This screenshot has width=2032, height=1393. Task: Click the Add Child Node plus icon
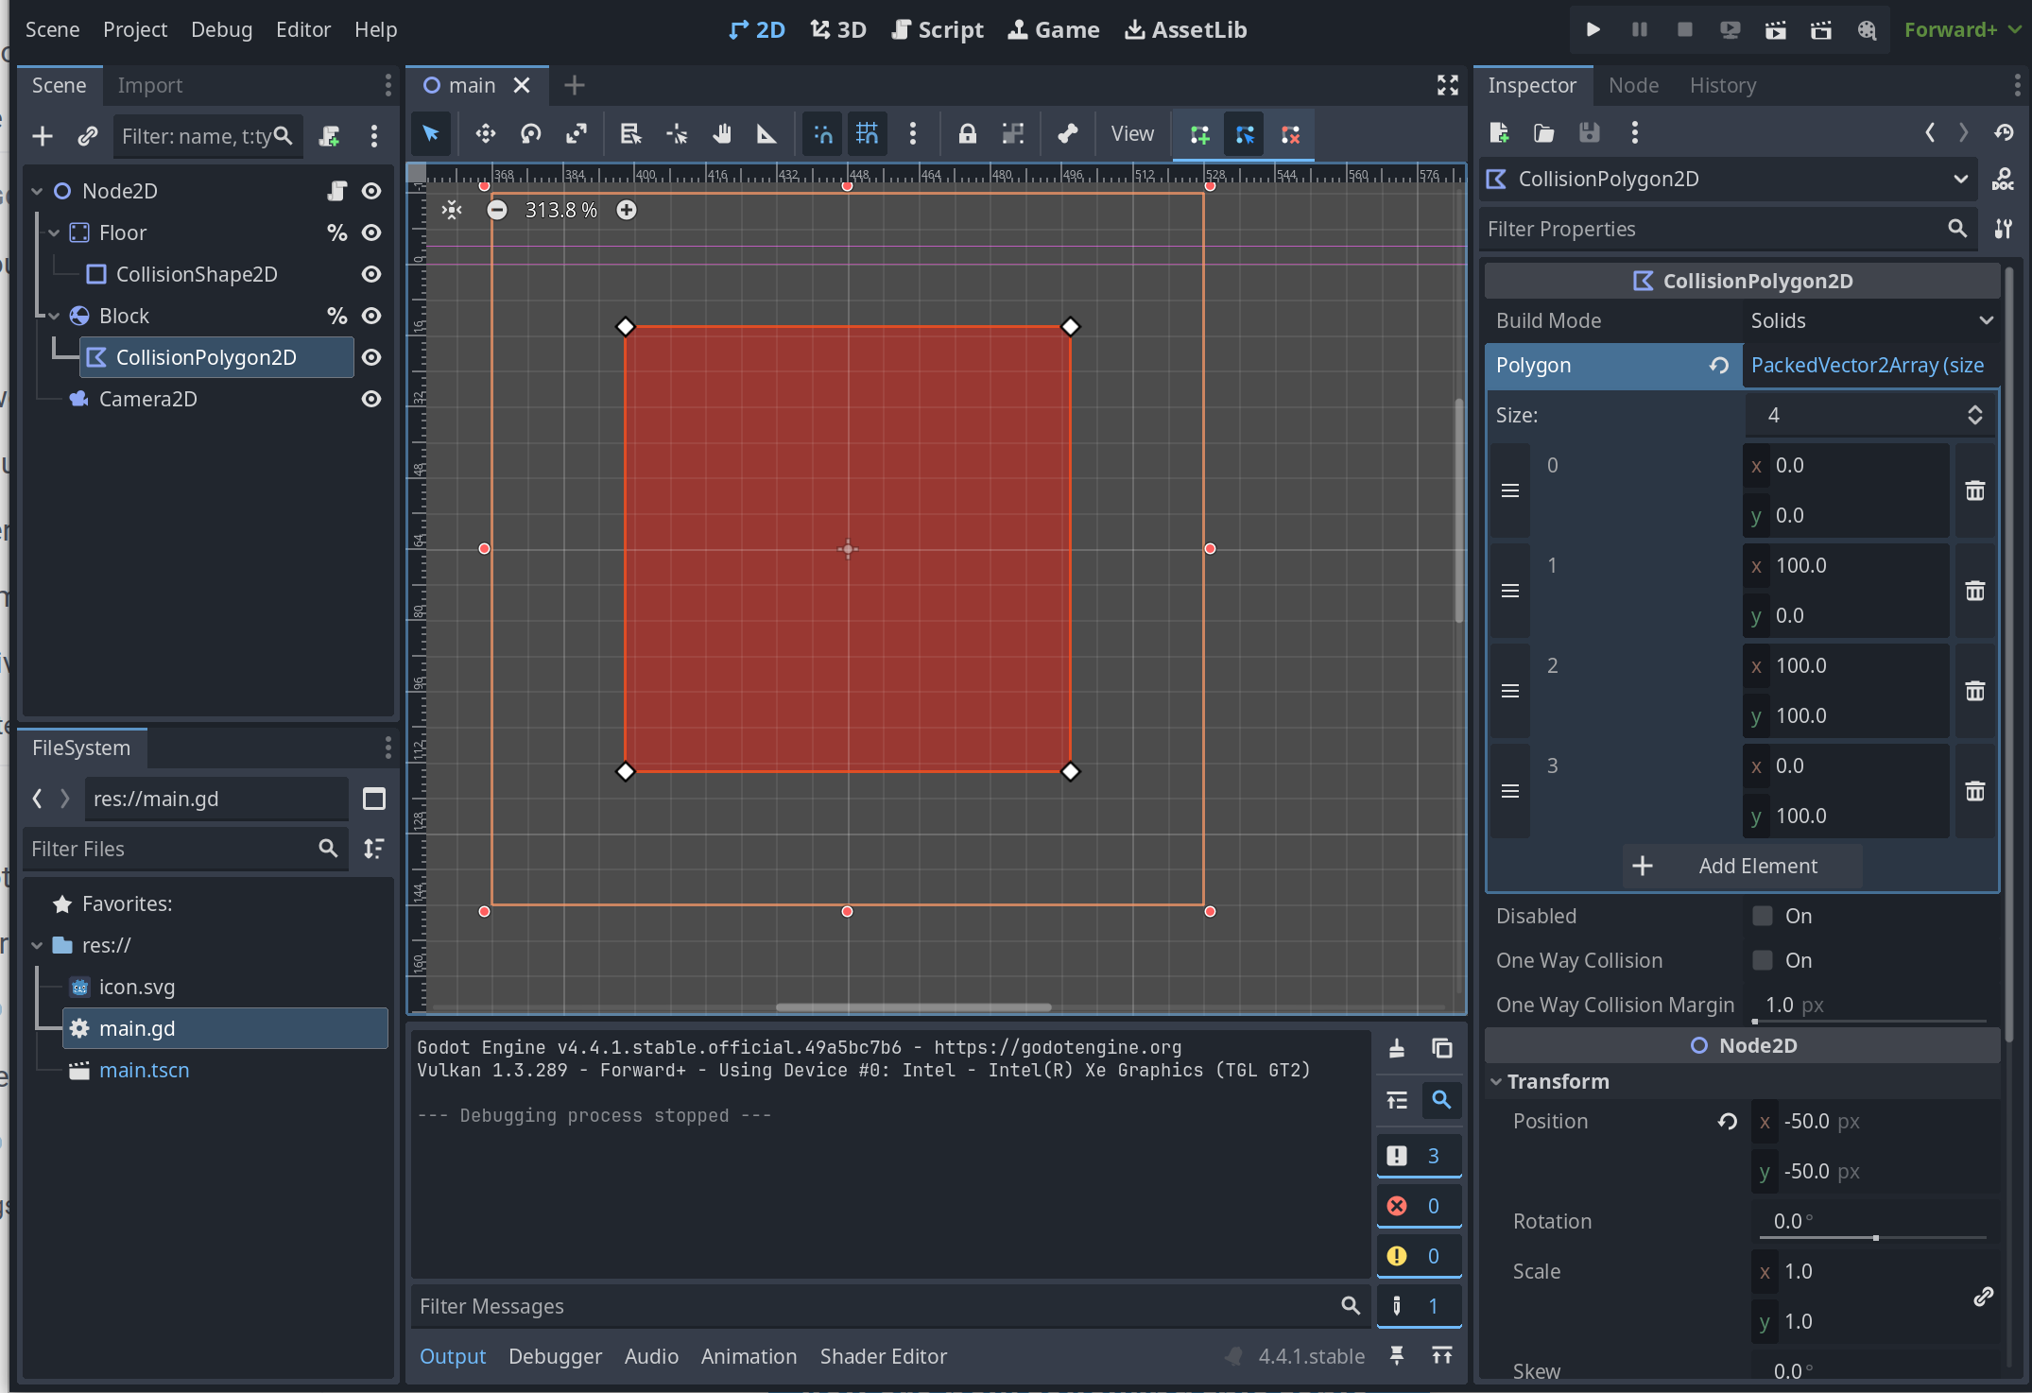(x=43, y=136)
